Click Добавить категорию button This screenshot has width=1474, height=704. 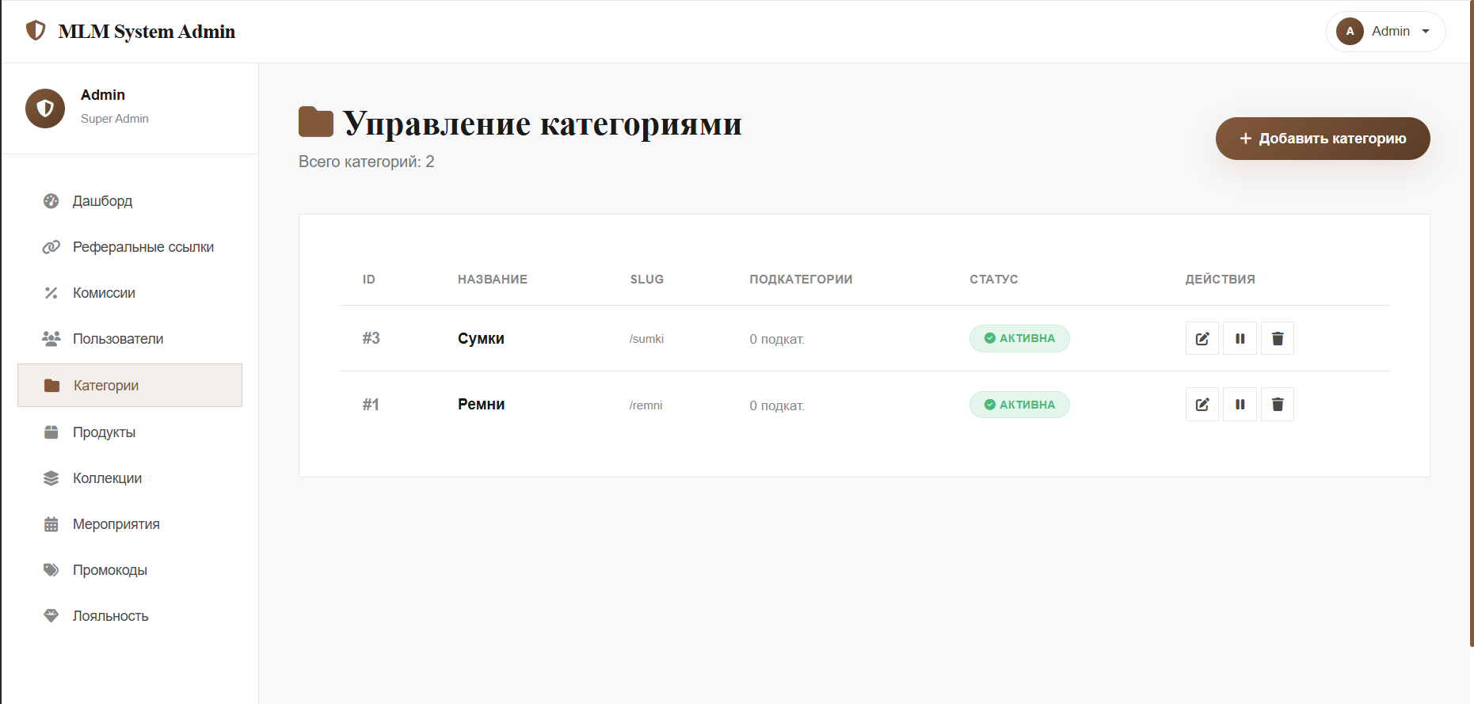1323,139
